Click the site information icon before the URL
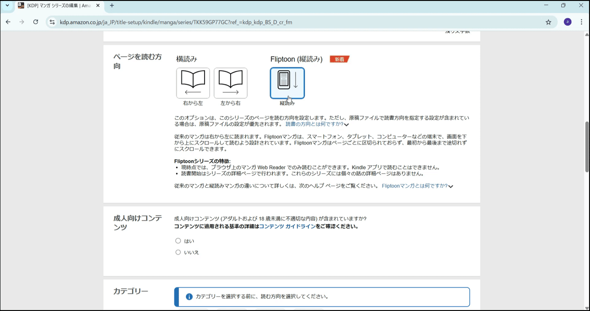This screenshot has width=590, height=311. pos(51,22)
